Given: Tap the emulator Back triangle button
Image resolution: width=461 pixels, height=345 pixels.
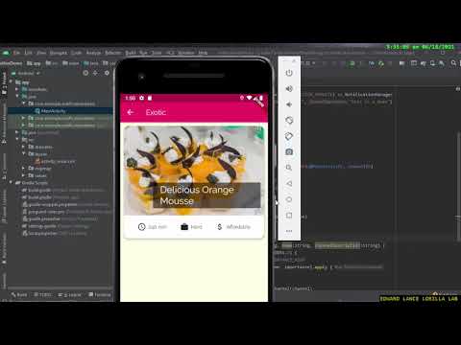Looking at the screenshot, I should pyautogui.click(x=289, y=183).
